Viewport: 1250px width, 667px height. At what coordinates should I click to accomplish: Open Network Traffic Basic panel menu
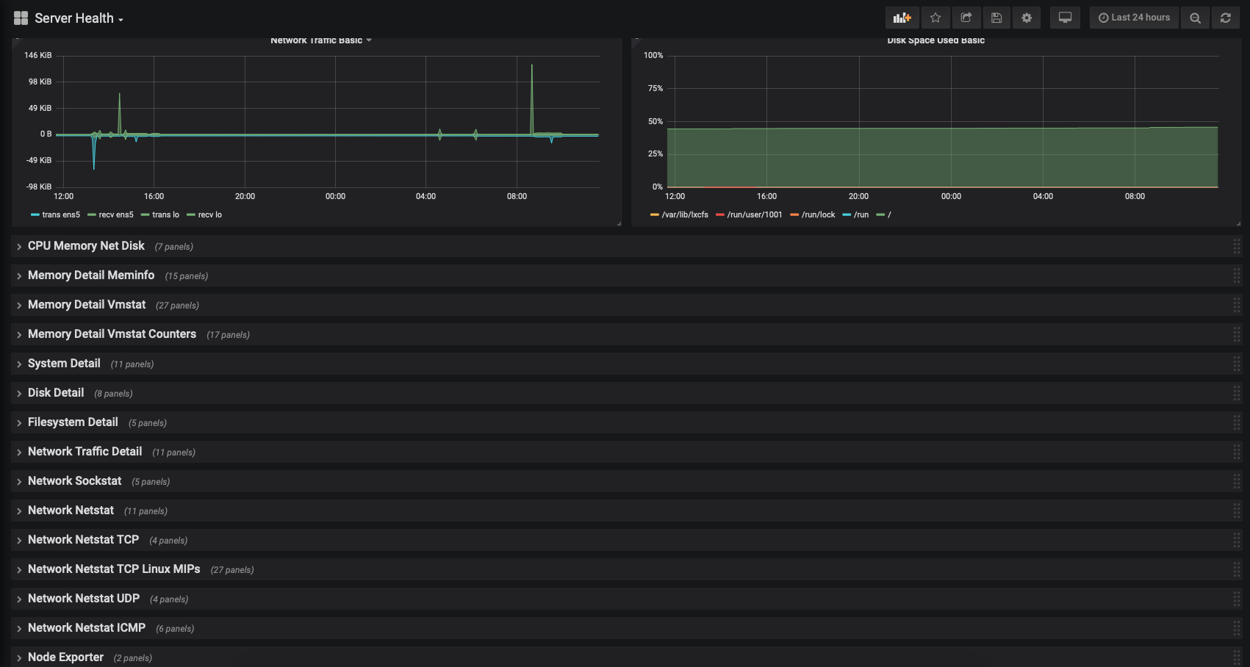click(x=321, y=40)
